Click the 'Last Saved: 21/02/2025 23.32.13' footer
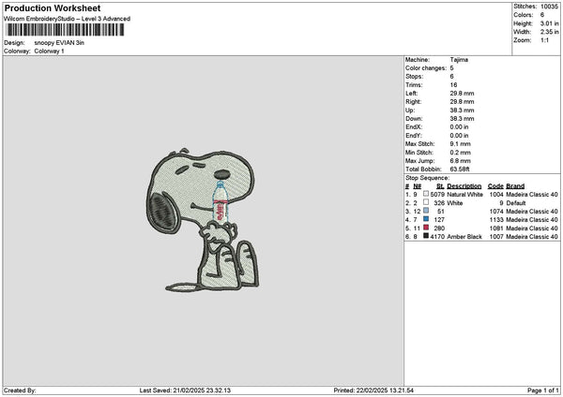The image size is (563, 397). click(185, 390)
